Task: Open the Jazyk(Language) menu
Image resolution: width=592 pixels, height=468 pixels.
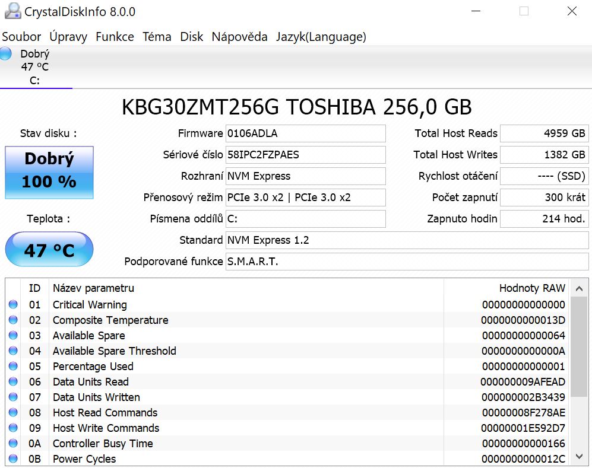Action: coord(321,37)
